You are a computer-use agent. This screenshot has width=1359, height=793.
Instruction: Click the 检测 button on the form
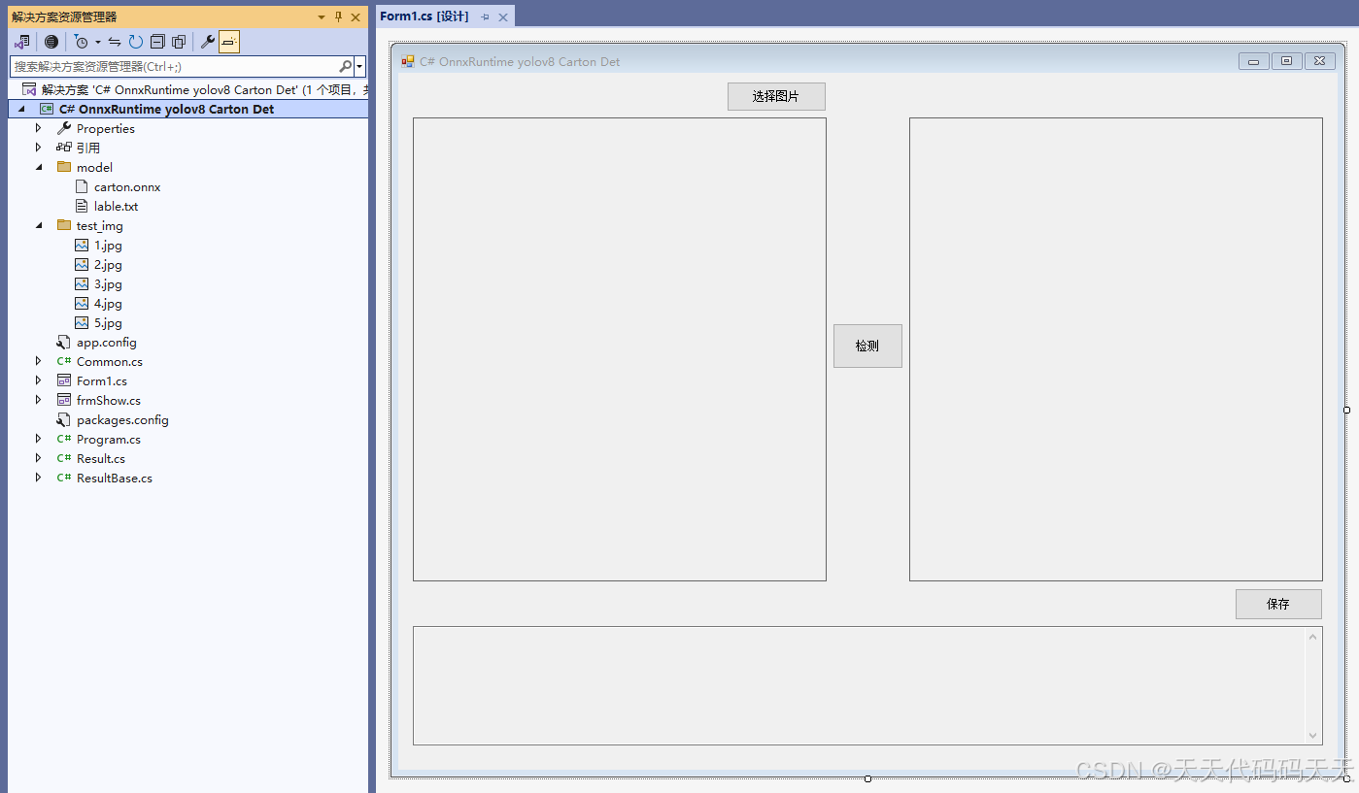click(x=867, y=346)
